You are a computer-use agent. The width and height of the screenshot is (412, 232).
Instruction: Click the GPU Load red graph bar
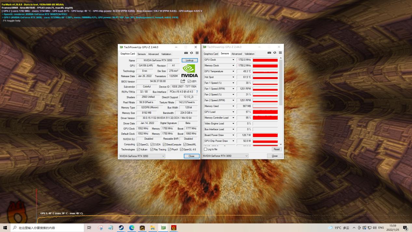click(x=265, y=112)
